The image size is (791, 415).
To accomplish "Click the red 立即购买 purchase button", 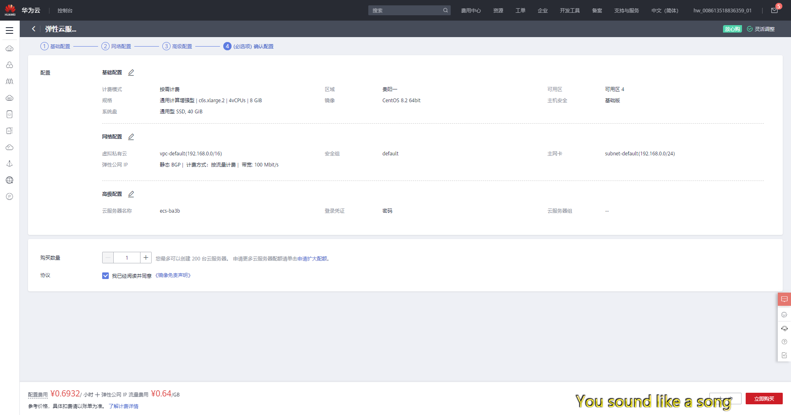I will [x=764, y=399].
